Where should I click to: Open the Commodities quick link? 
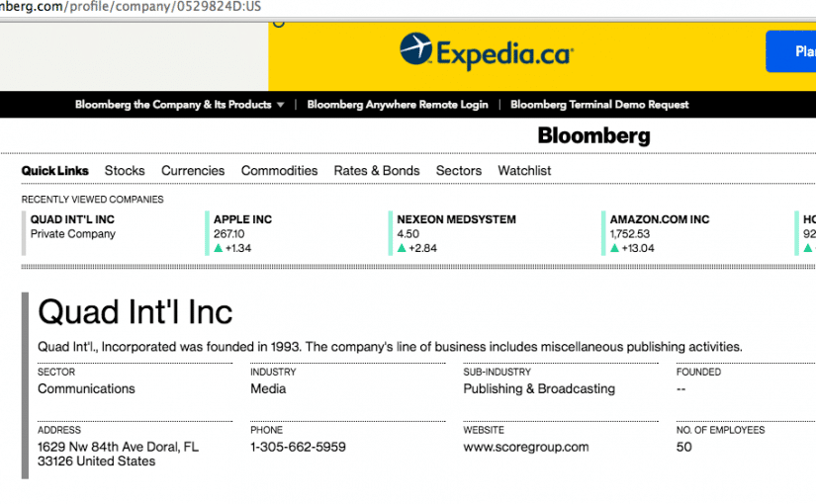coord(280,171)
